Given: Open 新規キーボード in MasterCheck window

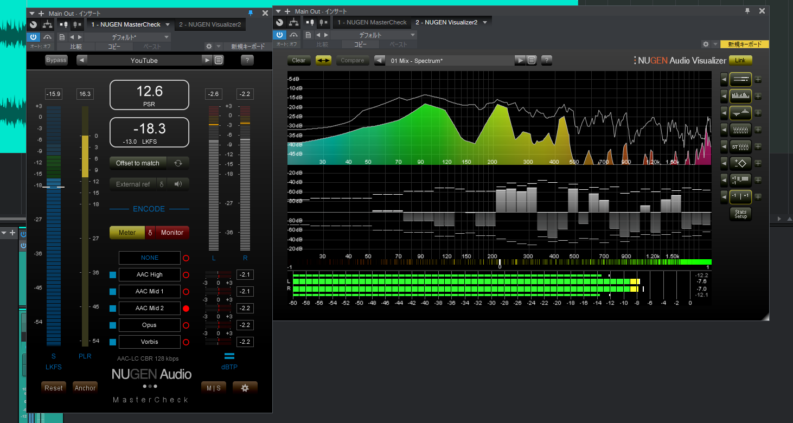Looking at the screenshot, I should click(x=248, y=47).
